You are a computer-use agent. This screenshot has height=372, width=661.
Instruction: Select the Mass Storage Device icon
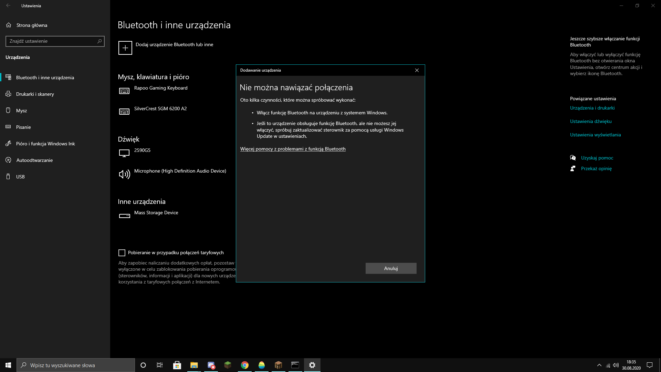(x=124, y=216)
